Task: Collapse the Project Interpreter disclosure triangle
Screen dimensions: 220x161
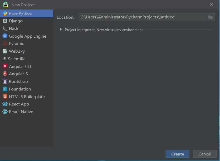Action: (61, 30)
